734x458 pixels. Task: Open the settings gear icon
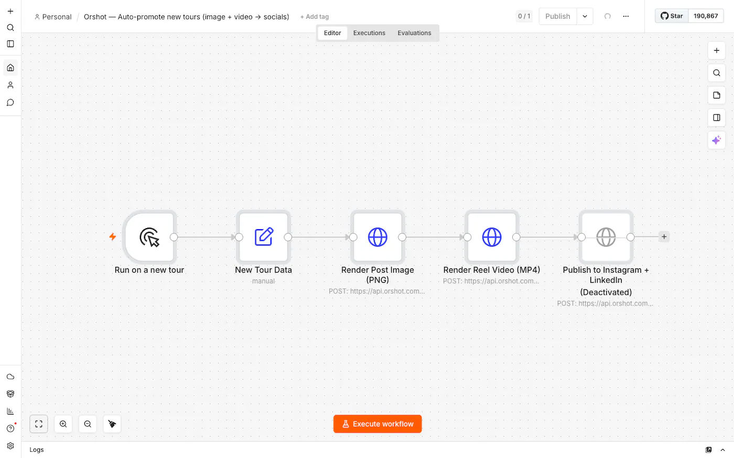click(10, 446)
